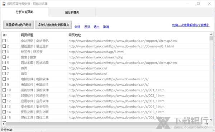This screenshot has width=215, height=132.
Task: Click the URL ending downnew/0_1.html
Action: (121, 46)
